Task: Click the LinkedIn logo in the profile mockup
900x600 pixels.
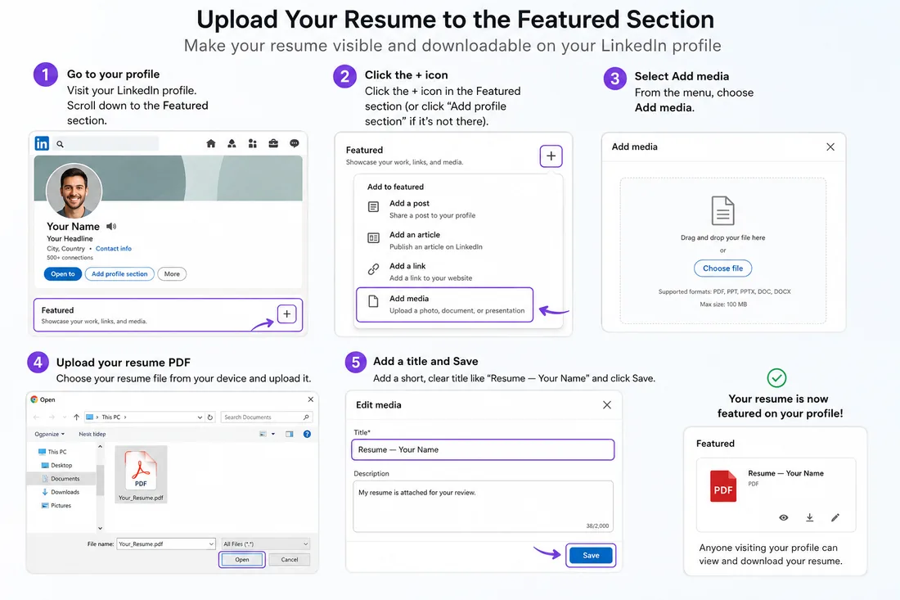Action: pyautogui.click(x=42, y=143)
